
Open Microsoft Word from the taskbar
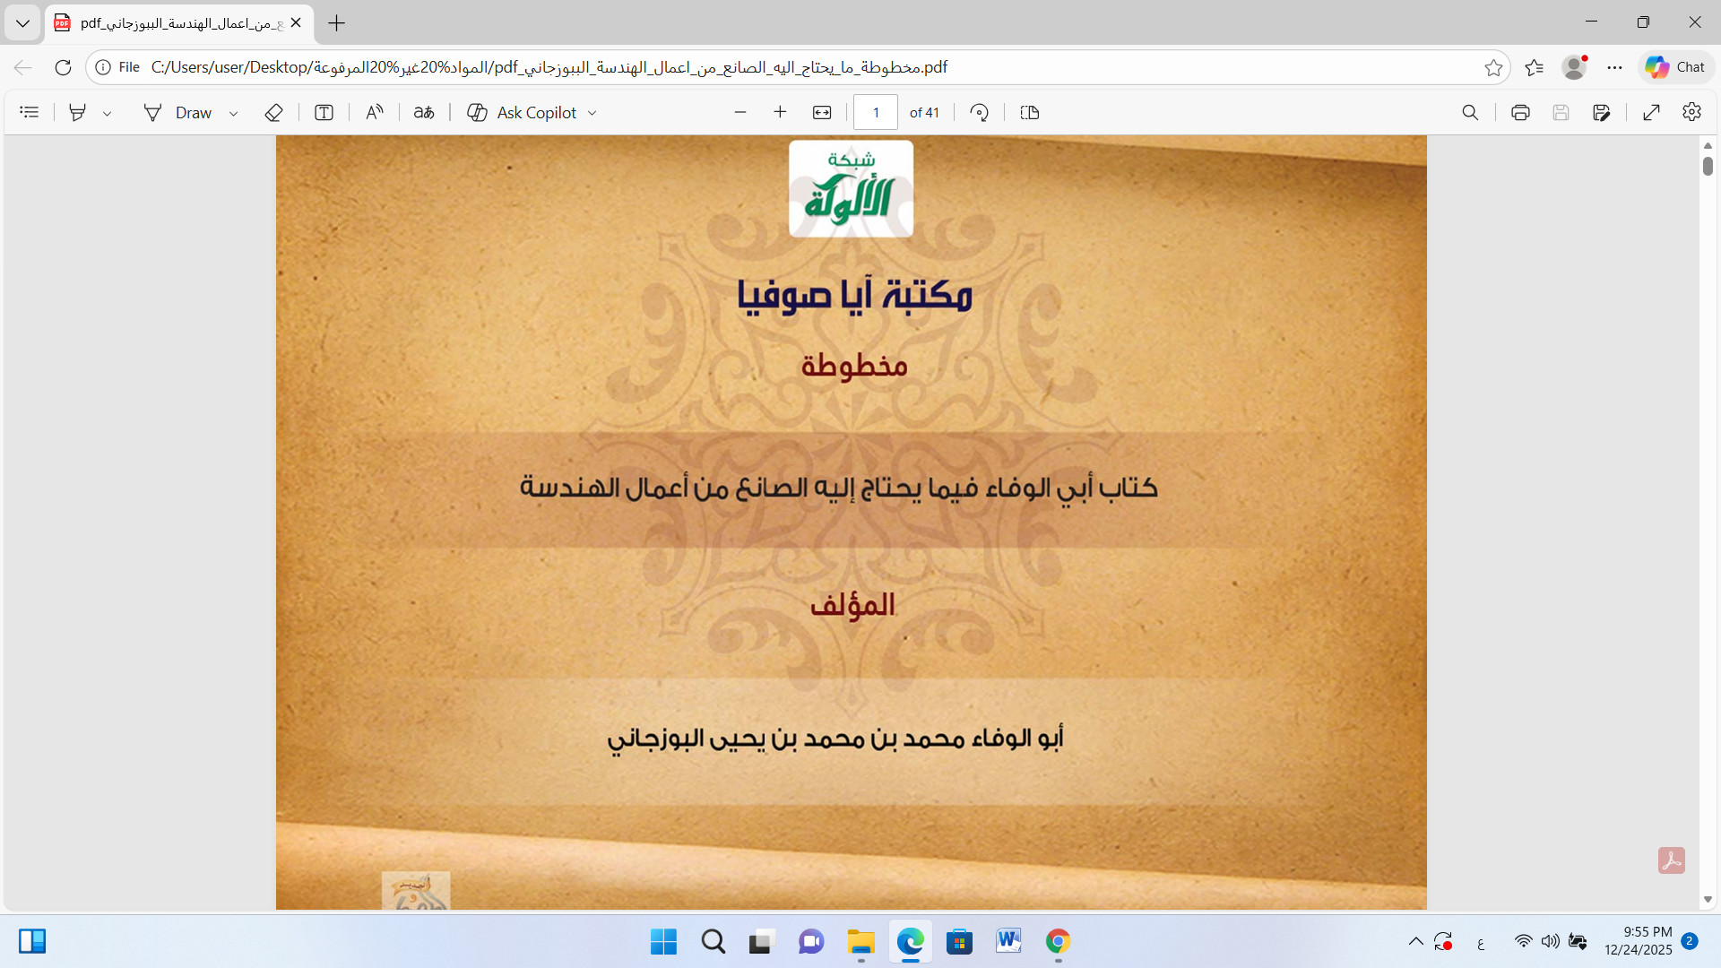click(1008, 942)
